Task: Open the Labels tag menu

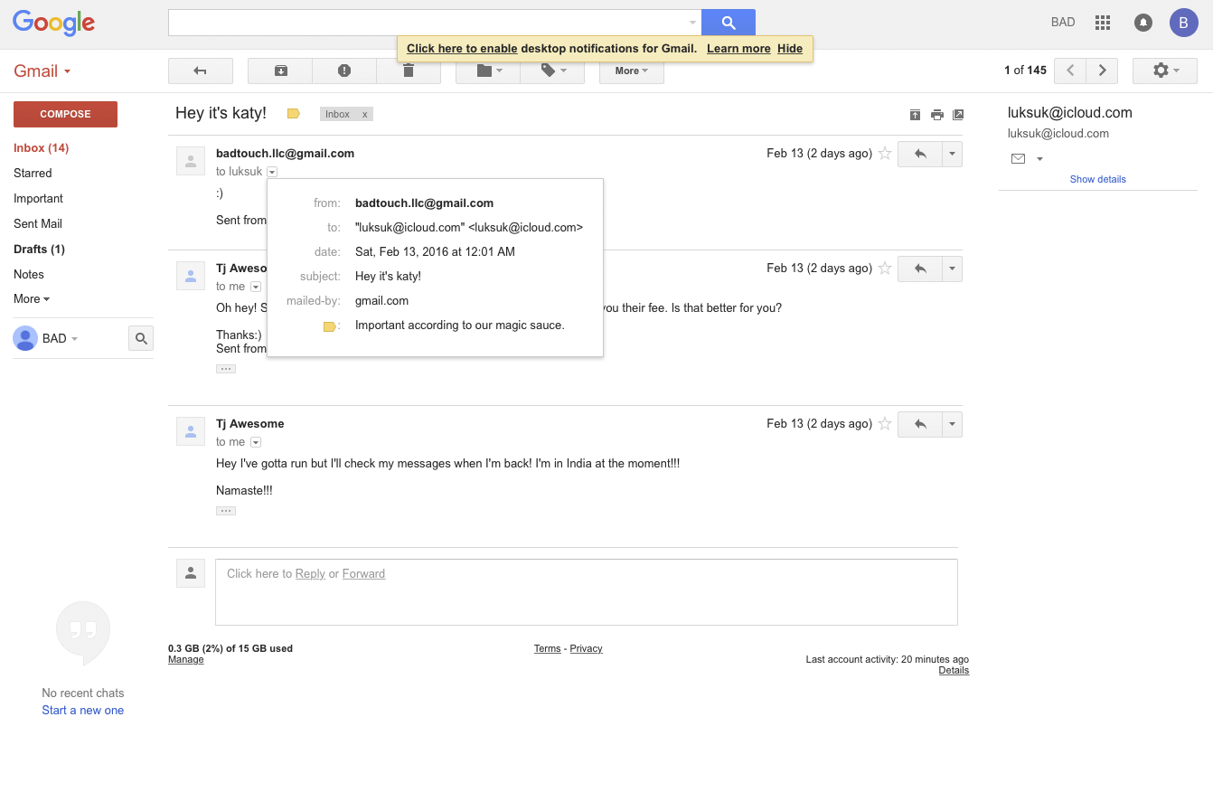Action: (x=553, y=72)
